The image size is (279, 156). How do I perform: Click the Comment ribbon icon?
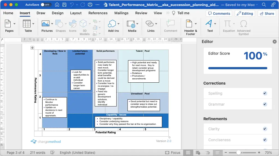click(x=170, y=24)
